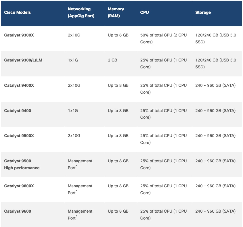Click the Catalyst 9300/L/LM 1x1G networking cell
This screenshot has height=227, width=243.
pos(73,60)
